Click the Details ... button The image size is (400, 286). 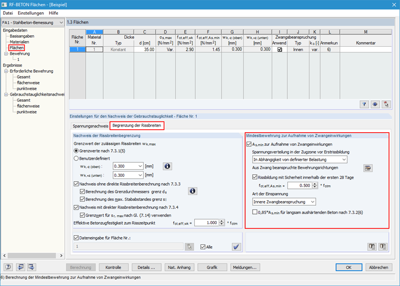146,268
